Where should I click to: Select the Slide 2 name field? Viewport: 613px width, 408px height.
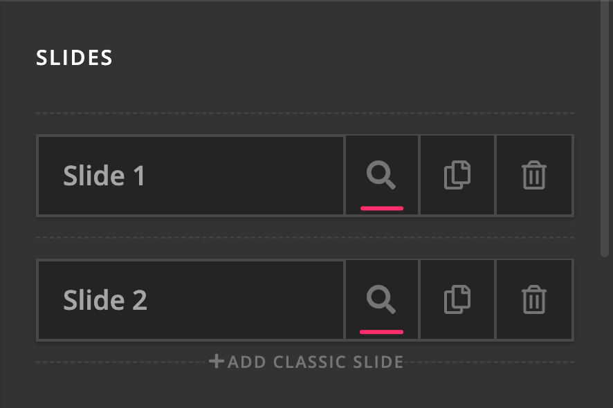point(190,300)
